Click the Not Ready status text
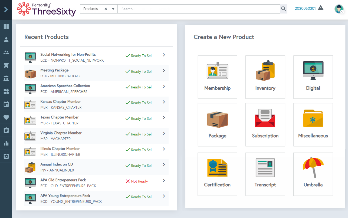 (139, 181)
